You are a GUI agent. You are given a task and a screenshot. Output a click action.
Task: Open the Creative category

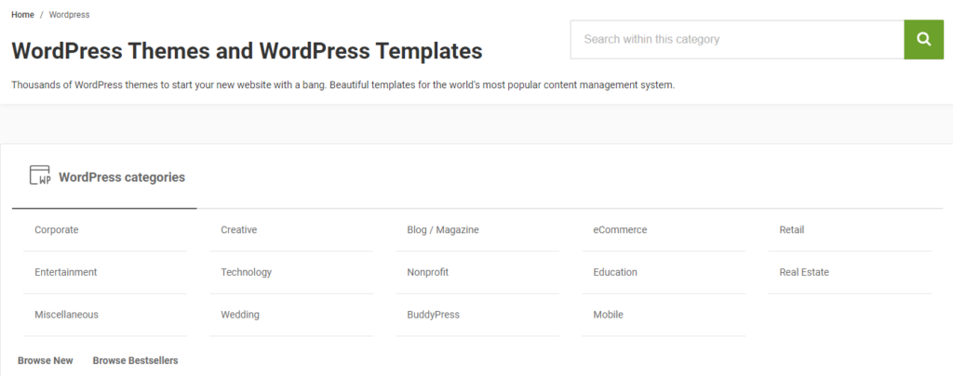point(239,230)
